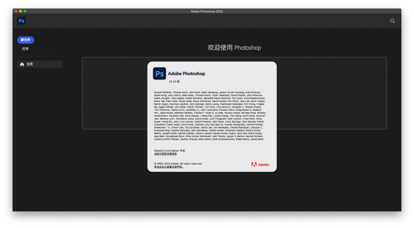The width and height of the screenshot is (414, 228).
Task: Click the 新文件 button
Action: pos(25,40)
